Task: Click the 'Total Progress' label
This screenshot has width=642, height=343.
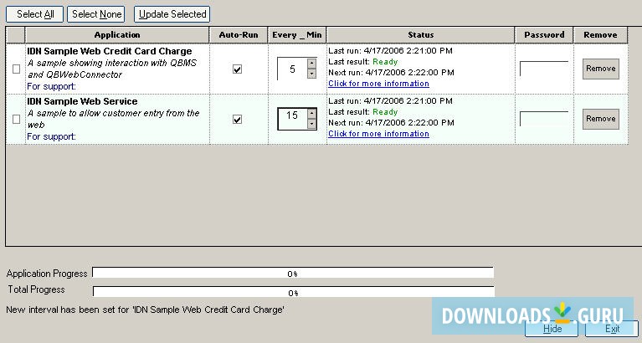Action: click(37, 289)
